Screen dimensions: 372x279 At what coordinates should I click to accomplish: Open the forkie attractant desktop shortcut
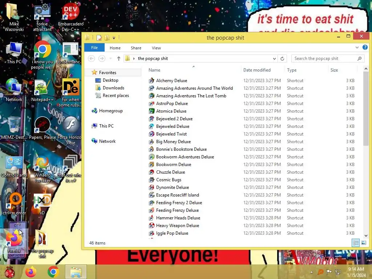(42, 17)
